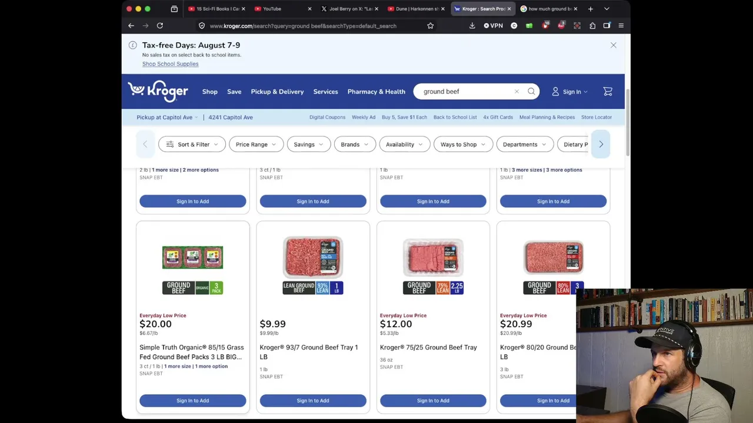The width and height of the screenshot is (753, 423).
Task: Open the Pharmacy & Health menu
Action: point(376,92)
